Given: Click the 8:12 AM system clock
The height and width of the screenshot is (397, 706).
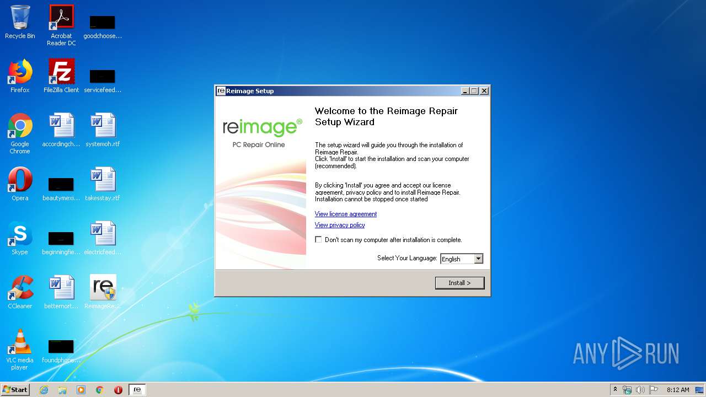Looking at the screenshot, I should tap(678, 390).
